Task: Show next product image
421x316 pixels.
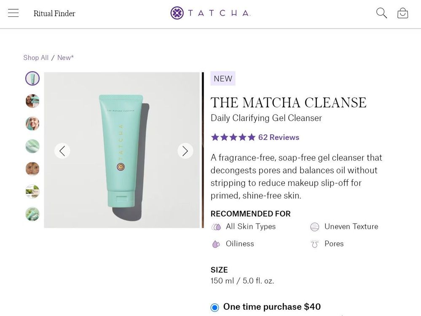Action: coord(185,151)
